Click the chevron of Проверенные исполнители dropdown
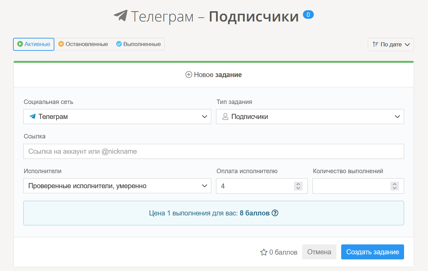Image resolution: width=428 pixels, height=271 pixels. (x=204, y=186)
